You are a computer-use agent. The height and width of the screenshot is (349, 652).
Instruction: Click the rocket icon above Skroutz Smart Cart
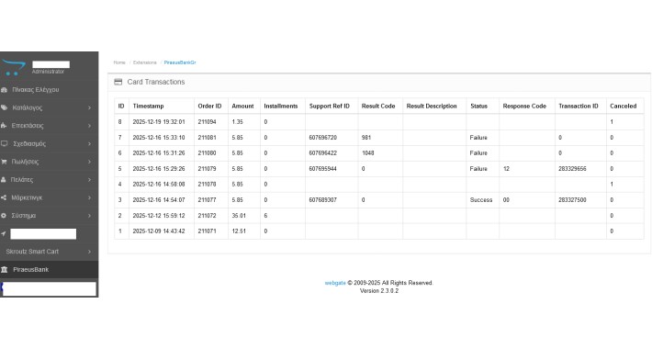click(x=4, y=234)
